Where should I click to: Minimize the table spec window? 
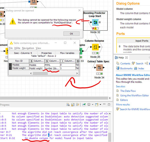click(56, 43)
